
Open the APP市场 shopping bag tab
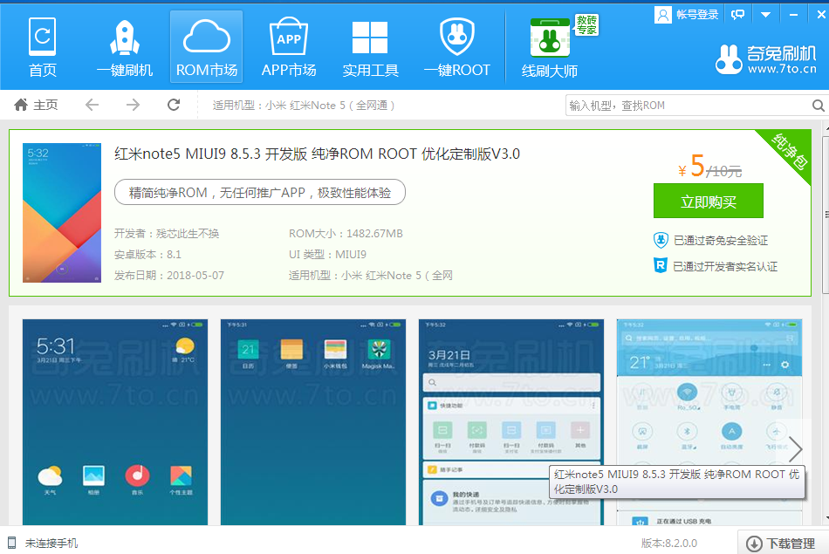289,48
